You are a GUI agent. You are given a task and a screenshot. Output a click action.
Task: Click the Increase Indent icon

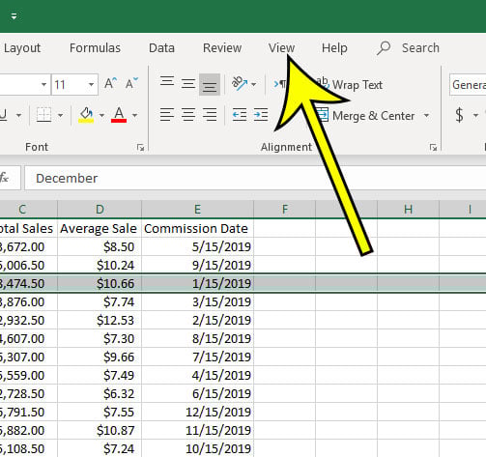(261, 115)
